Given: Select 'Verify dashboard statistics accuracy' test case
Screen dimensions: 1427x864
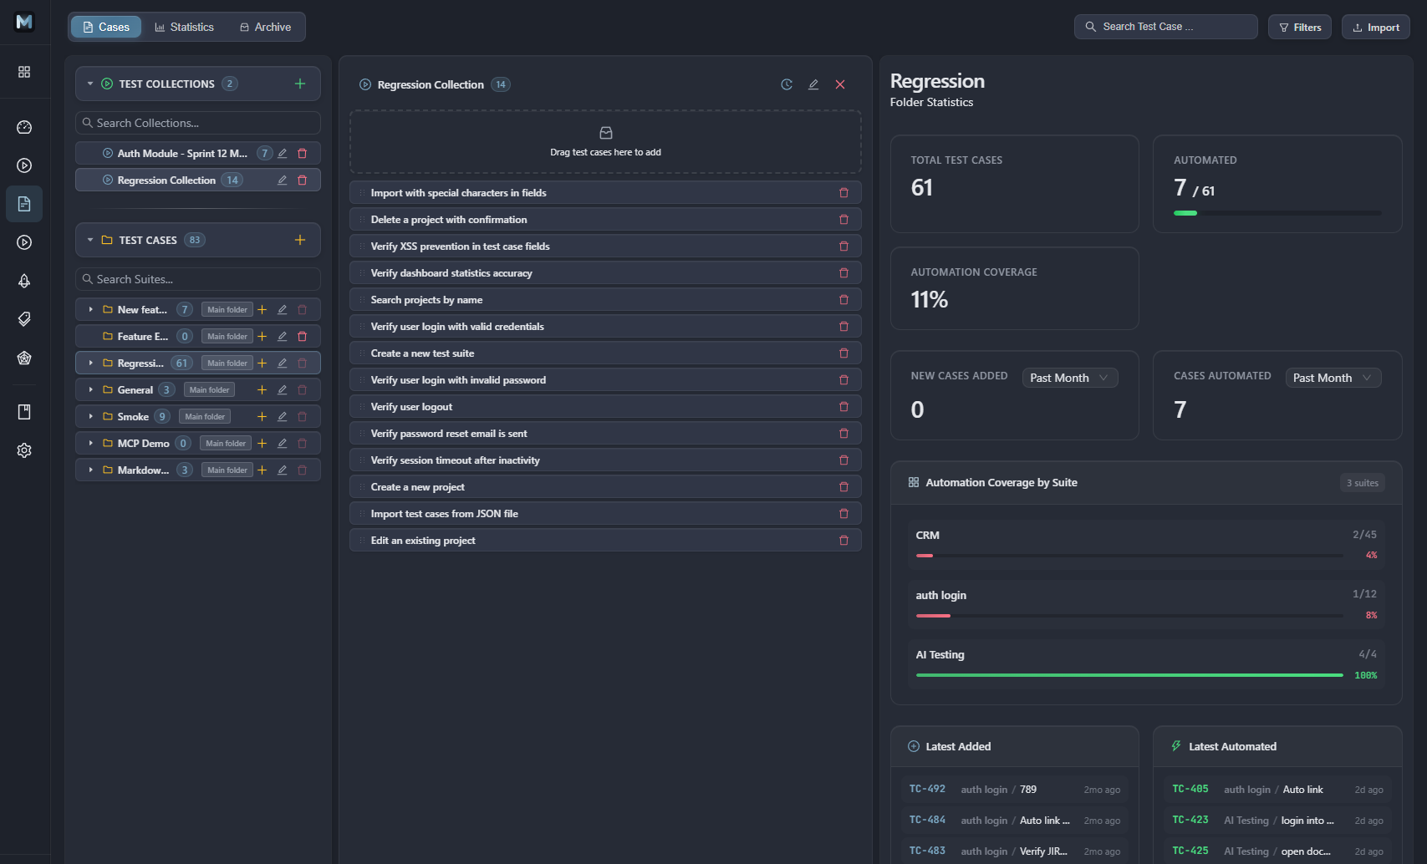Looking at the screenshot, I should (x=605, y=273).
